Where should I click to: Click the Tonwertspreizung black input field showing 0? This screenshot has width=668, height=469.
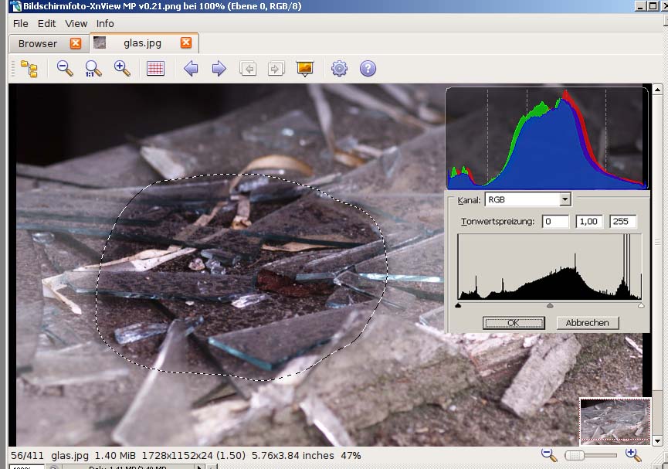[x=555, y=221]
